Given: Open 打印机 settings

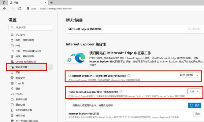Looking at the screenshot, I should (x=19, y=94).
